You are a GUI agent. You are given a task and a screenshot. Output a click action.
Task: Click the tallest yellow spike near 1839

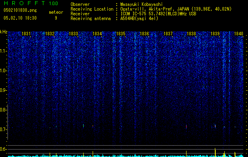215,152
